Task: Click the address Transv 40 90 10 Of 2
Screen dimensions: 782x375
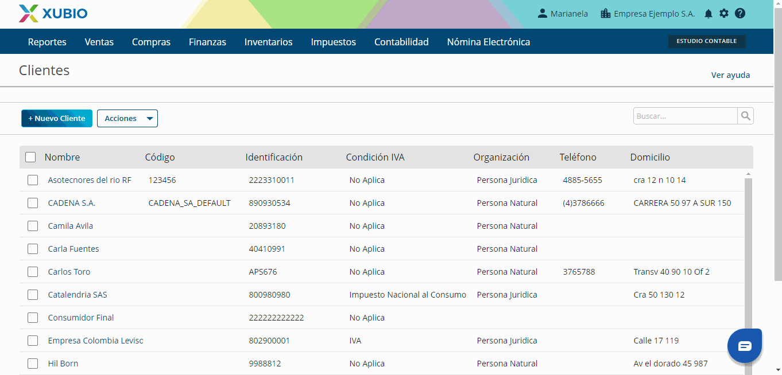Action: [x=672, y=272]
